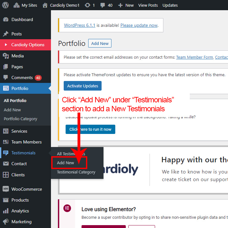Expand the Cardioly Options menu

(27, 45)
